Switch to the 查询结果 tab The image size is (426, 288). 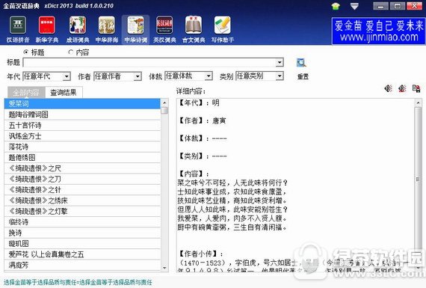point(64,93)
